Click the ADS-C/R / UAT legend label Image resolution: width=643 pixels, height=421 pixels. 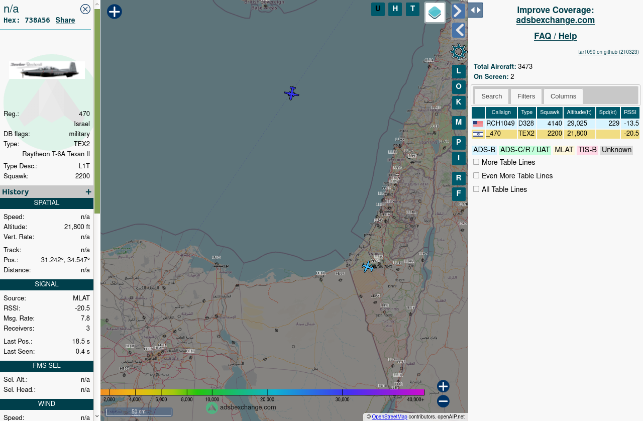[525, 150]
